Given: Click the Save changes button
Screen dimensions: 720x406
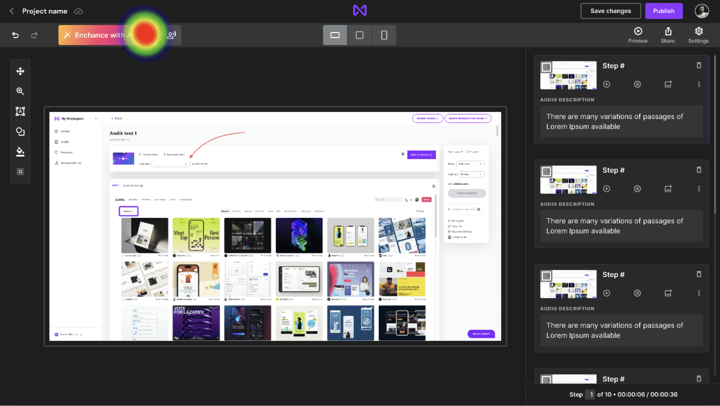Looking at the screenshot, I should point(610,11).
